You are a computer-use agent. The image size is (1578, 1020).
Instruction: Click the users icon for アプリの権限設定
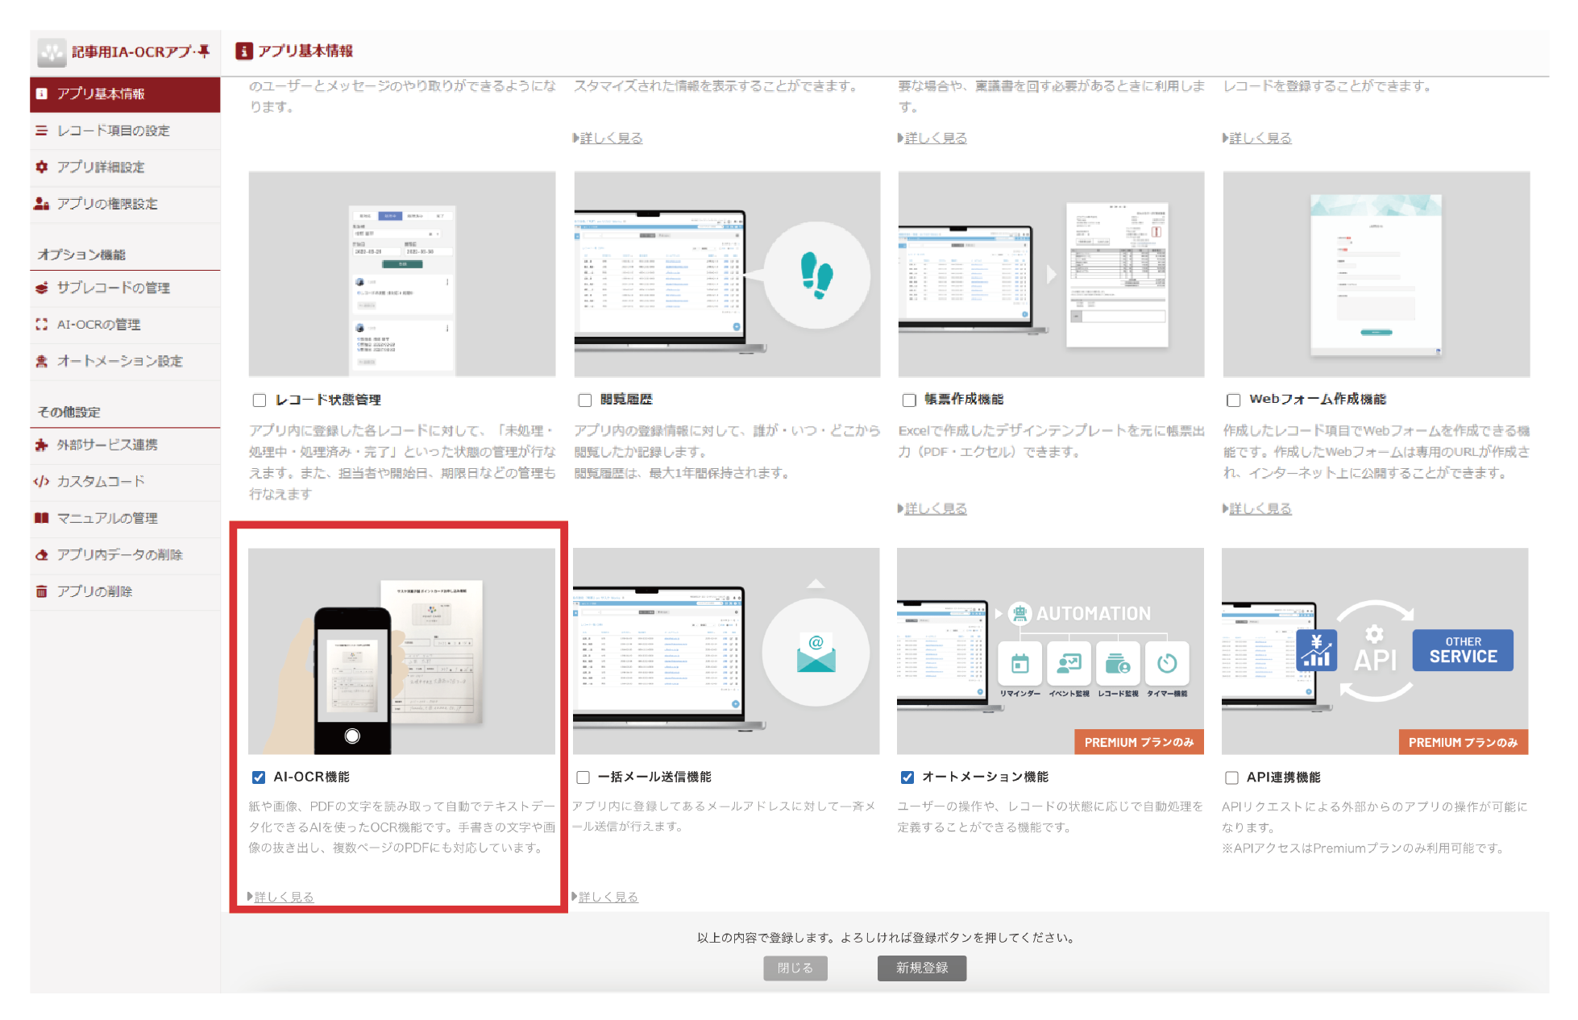42,204
